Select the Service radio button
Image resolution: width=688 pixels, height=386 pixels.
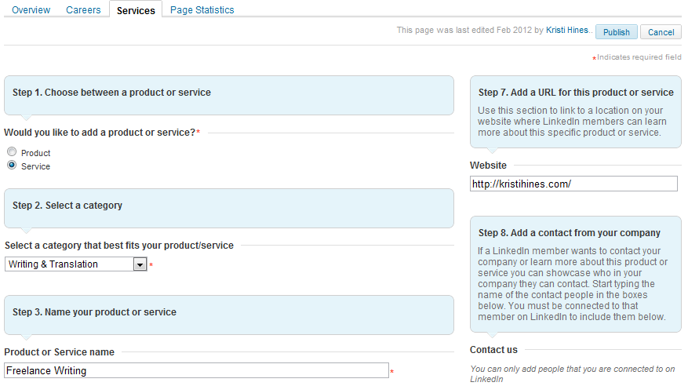coord(12,166)
